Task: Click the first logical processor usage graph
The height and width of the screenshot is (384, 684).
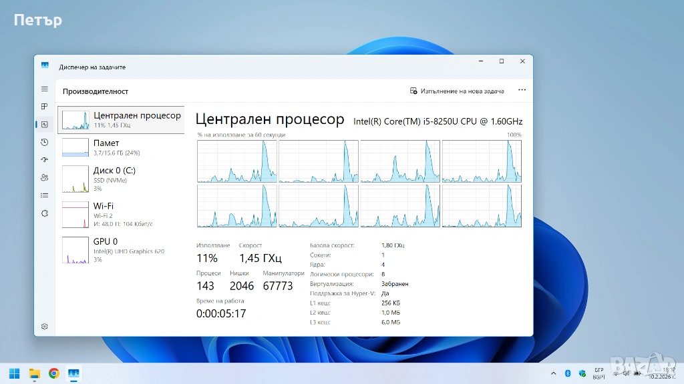Action: 236,161
